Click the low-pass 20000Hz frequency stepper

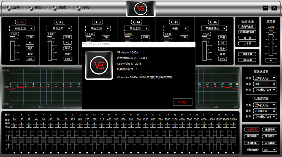[x=274, y=111]
